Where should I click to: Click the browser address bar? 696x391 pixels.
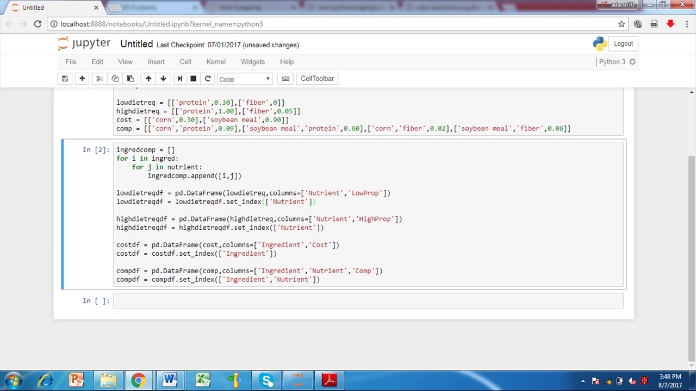(337, 24)
